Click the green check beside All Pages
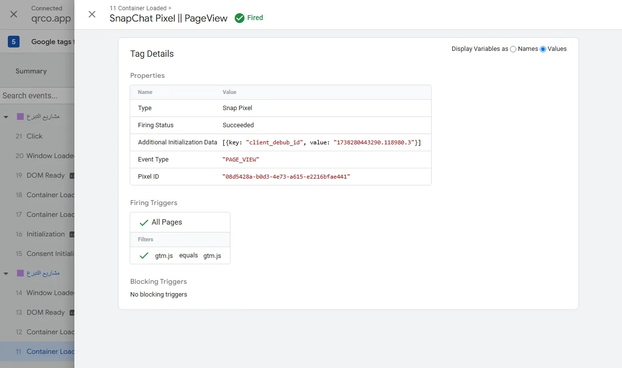This screenshot has width=622, height=368. click(x=144, y=223)
